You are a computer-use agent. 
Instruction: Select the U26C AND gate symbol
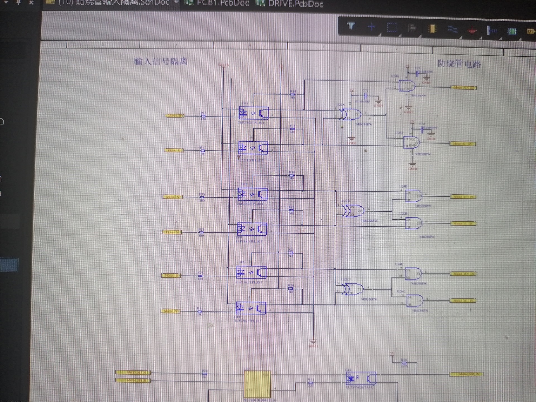coord(415,301)
